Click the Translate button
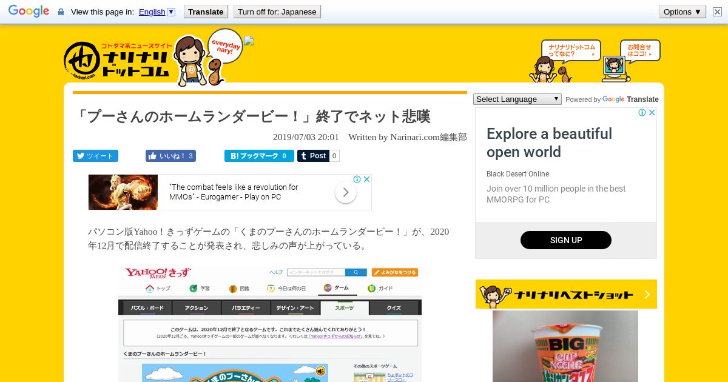The image size is (728, 382). 206,12
